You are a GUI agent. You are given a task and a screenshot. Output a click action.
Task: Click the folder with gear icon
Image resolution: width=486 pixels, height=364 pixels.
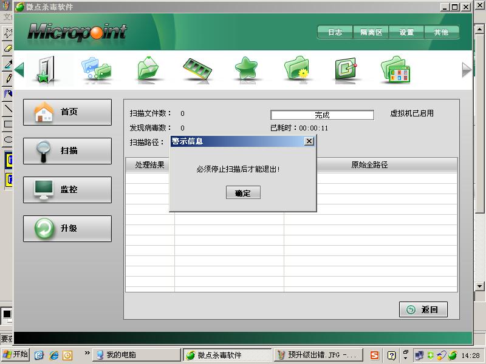(x=297, y=69)
